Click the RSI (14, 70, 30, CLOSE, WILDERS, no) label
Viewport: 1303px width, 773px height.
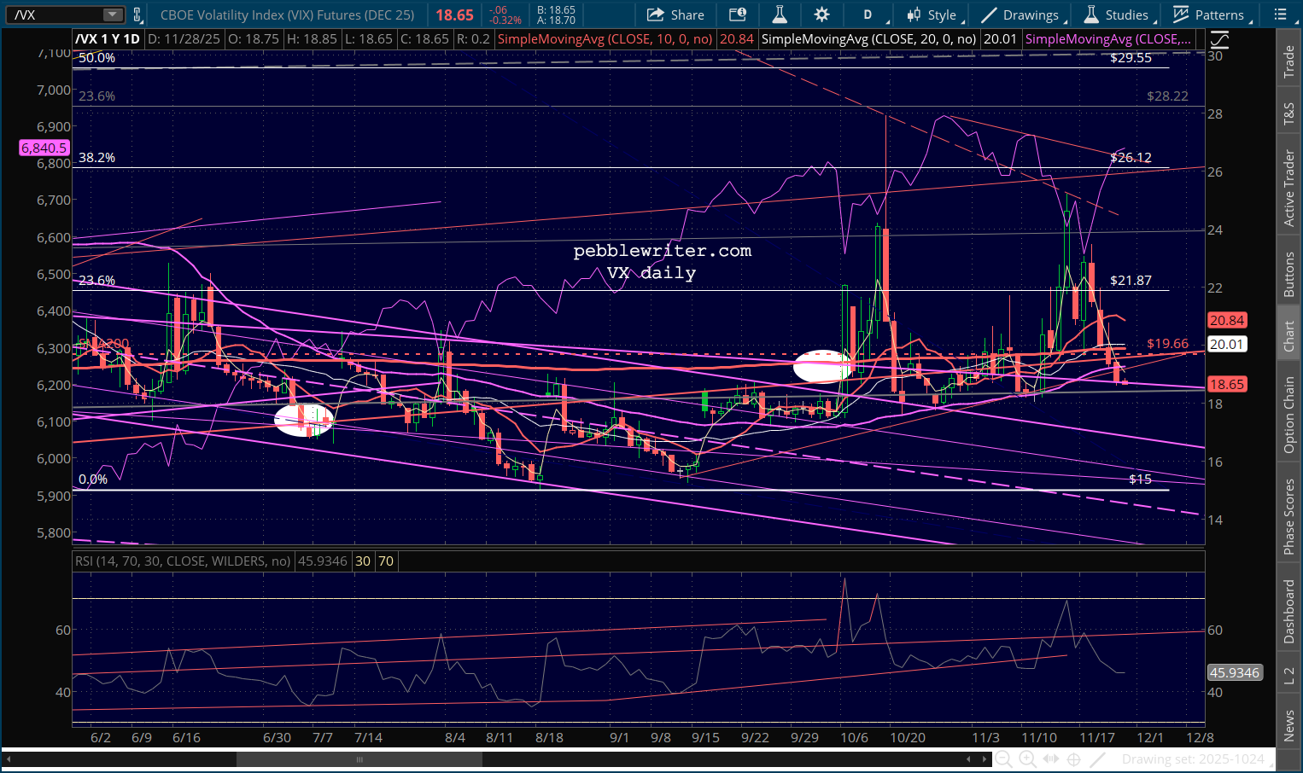coord(183,561)
